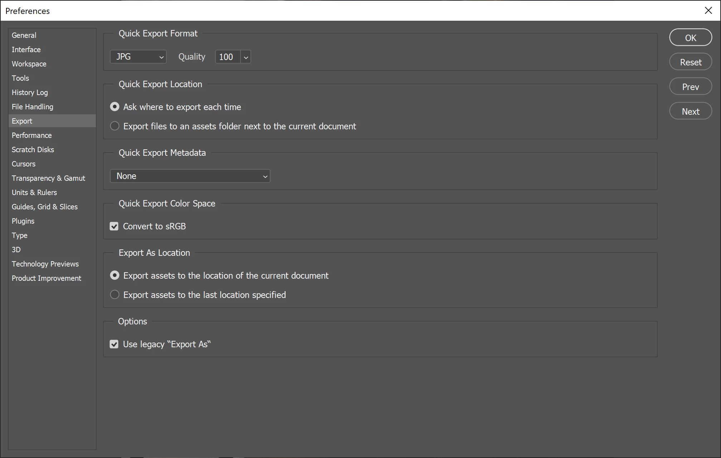This screenshot has height=458, width=721.
Task: Close the Preferences dialog with X
Action: [x=708, y=11]
